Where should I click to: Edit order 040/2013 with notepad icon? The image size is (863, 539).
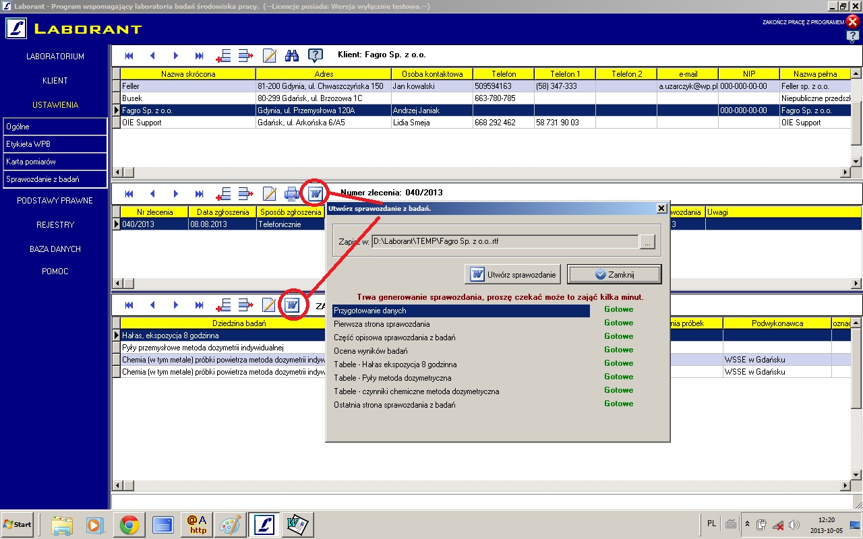(x=270, y=194)
